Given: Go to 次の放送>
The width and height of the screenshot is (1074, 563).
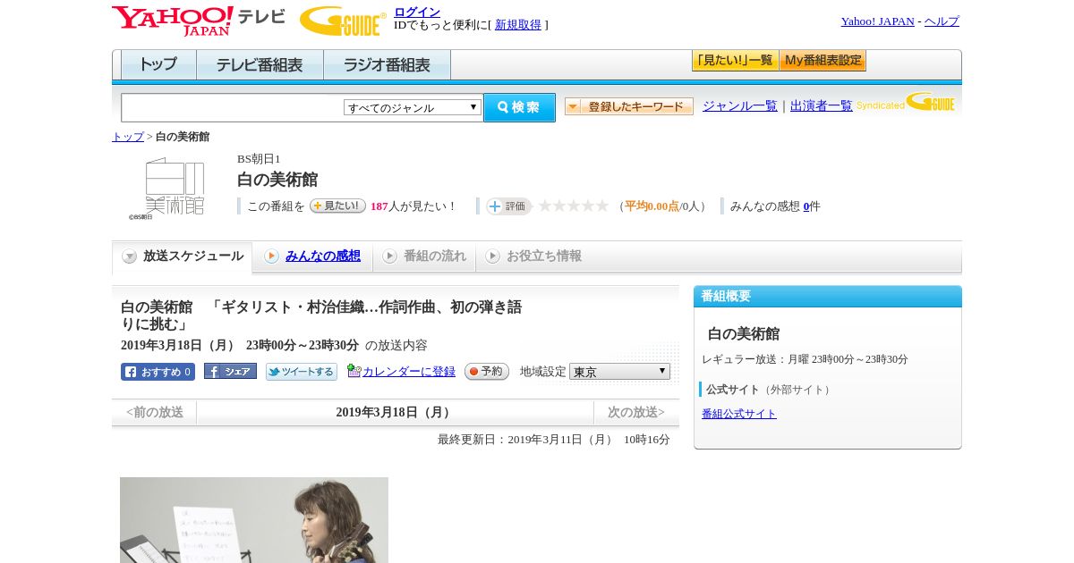Looking at the screenshot, I should [636, 413].
